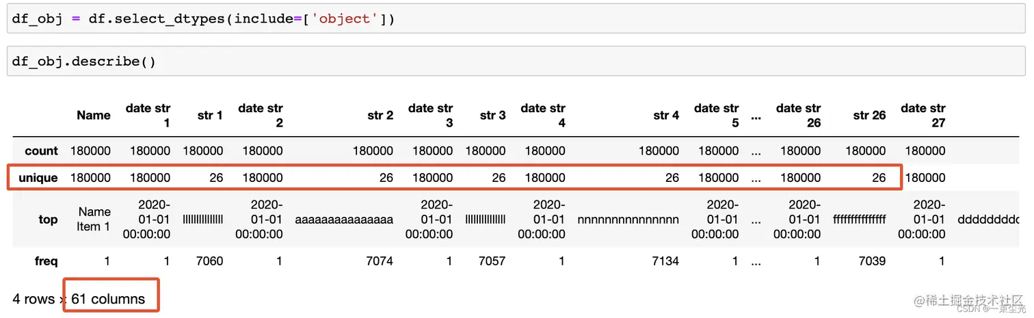Select the 'str 26' column header
This screenshot has width=1034, height=318.
[x=869, y=115]
